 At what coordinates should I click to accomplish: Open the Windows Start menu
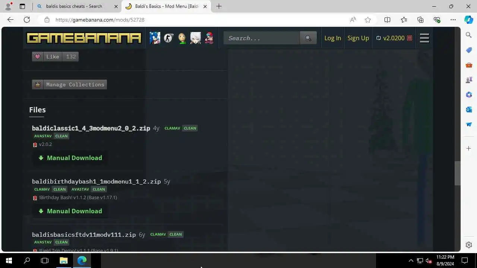point(9,261)
